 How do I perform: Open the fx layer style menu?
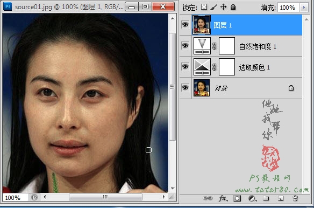click(223, 198)
